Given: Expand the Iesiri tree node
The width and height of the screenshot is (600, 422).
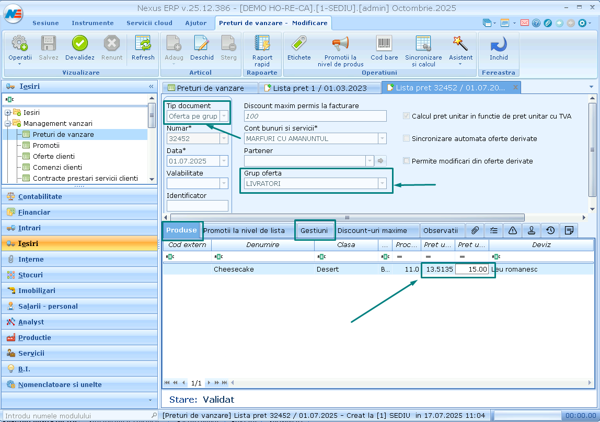Looking at the screenshot, I should pyautogui.click(x=8, y=113).
